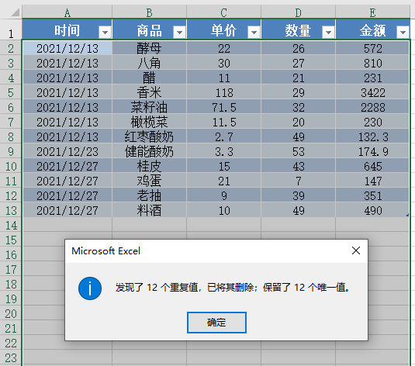Select the 71.5 price cell

coord(224,108)
